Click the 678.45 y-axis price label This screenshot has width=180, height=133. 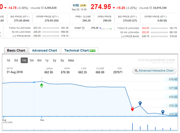173,79
